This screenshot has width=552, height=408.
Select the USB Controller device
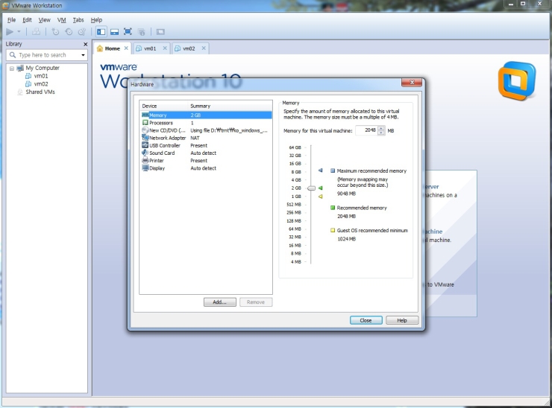(164, 145)
